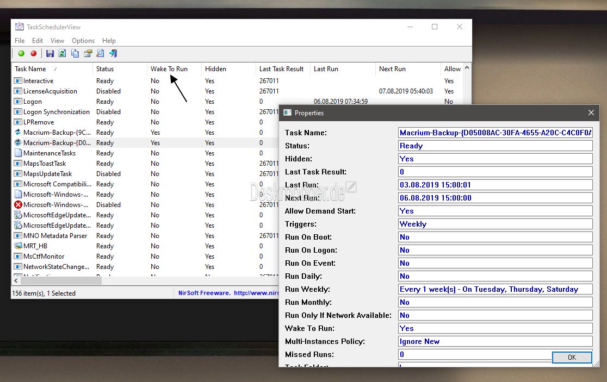Open the File menu

pos(20,41)
